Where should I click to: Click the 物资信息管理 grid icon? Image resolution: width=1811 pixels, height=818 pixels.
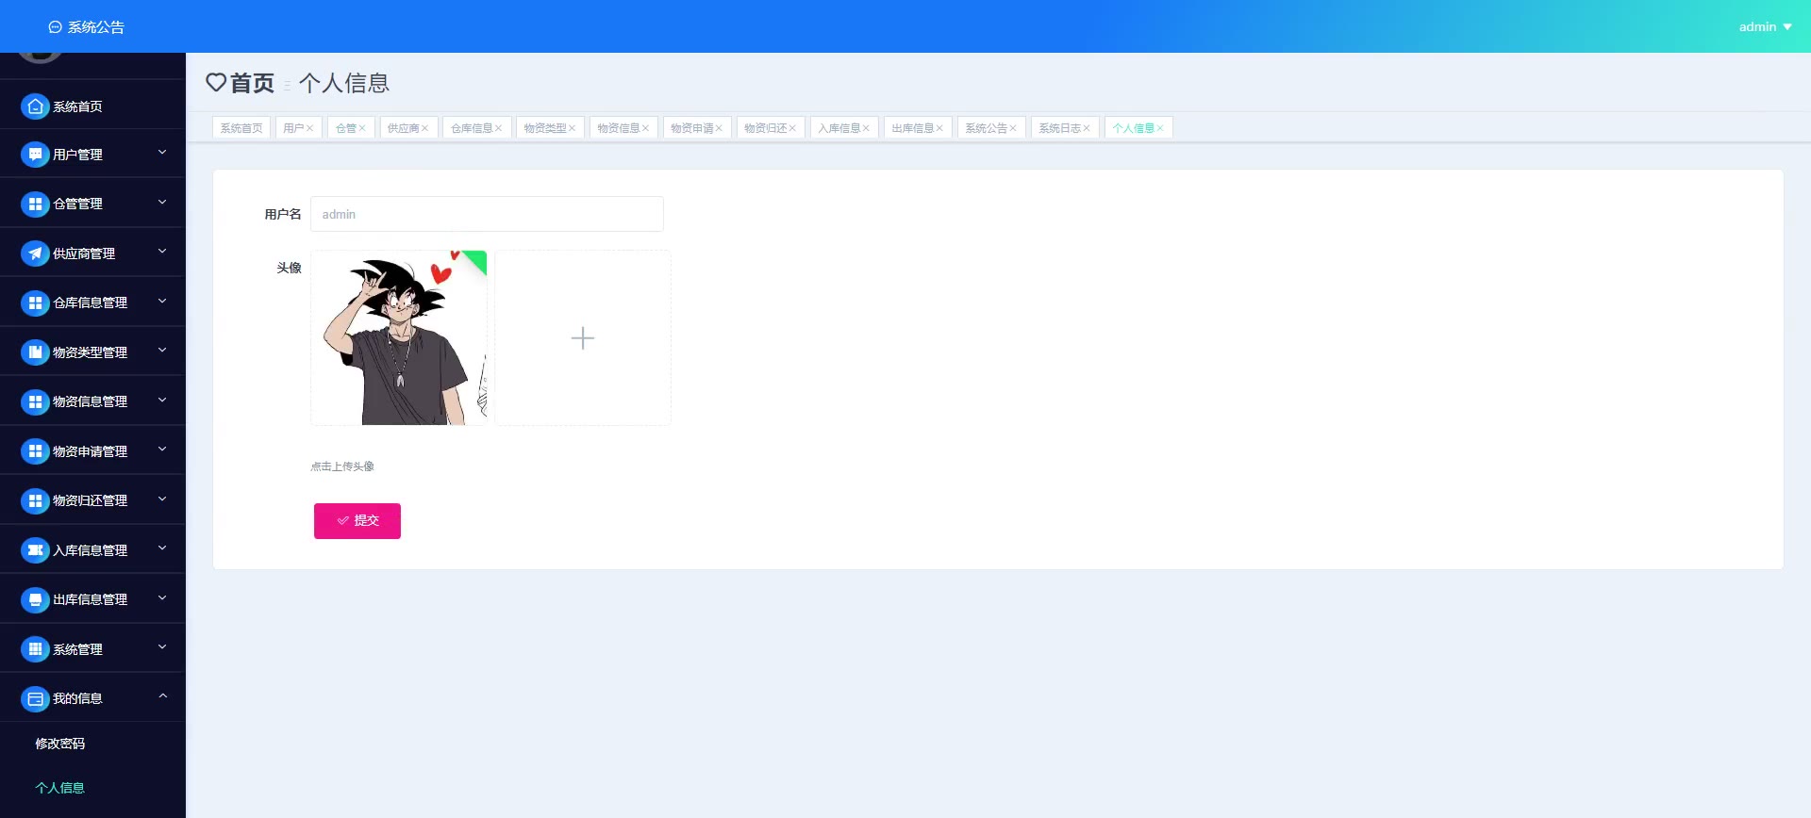point(35,401)
